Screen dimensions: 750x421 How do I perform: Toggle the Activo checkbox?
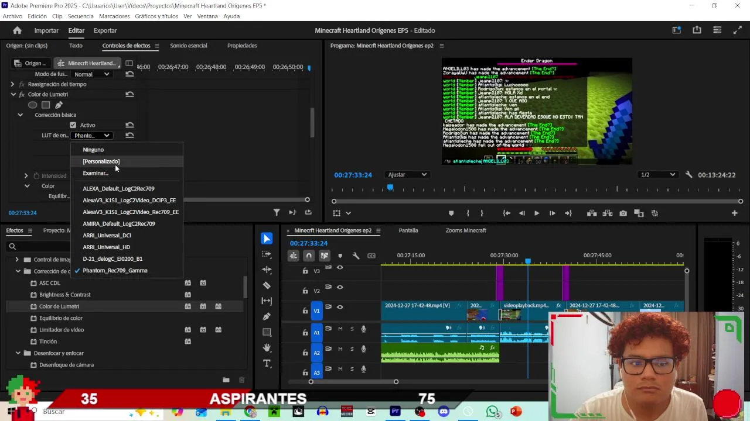point(73,125)
